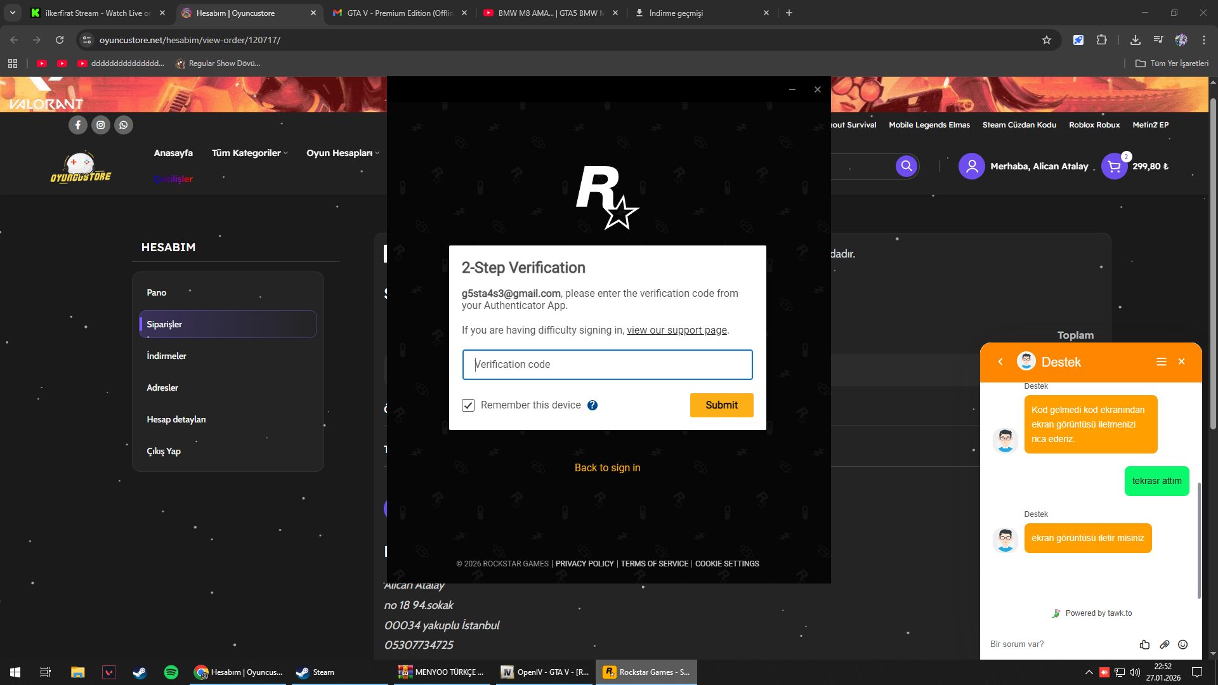
Task: Expand the Oyun Hesapları dropdown
Action: [x=343, y=153]
